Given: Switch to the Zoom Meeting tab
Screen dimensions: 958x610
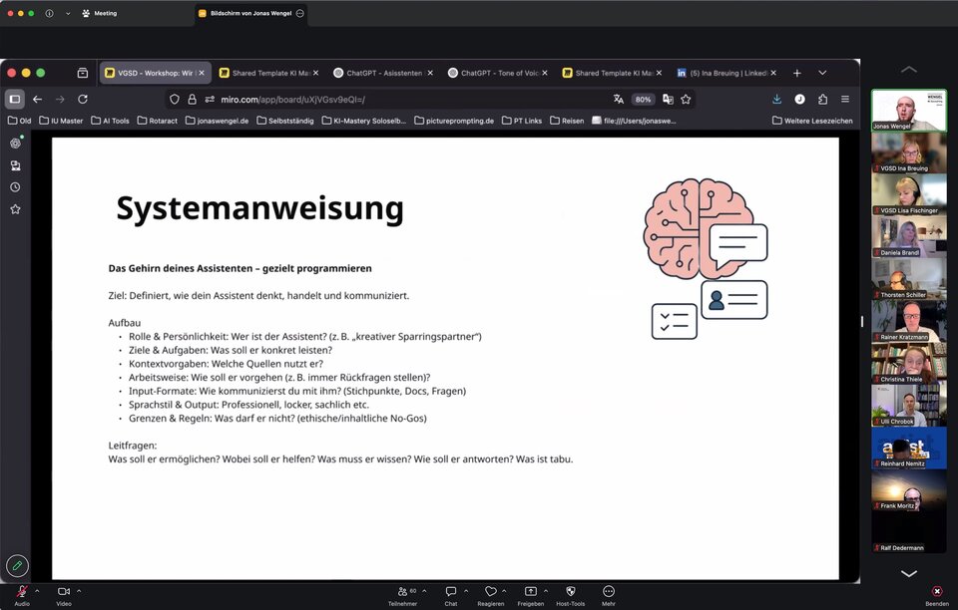Looking at the screenshot, I should 100,14.
